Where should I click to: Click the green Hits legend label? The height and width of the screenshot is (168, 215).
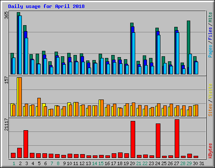(x=210, y=17)
